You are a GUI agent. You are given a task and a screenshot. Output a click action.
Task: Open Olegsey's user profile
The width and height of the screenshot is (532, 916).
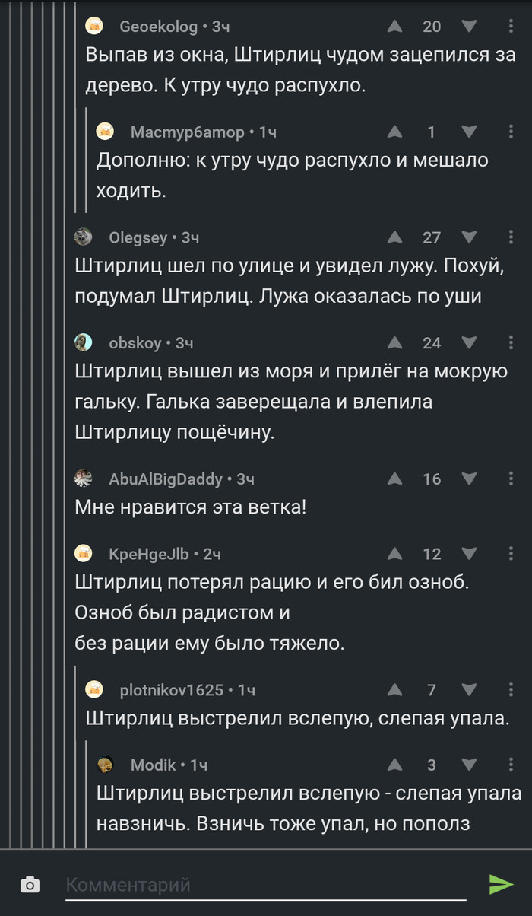[138, 238]
